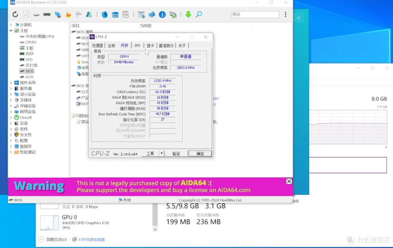
Task: Collapse the 主板 tree node
Action: [11, 31]
